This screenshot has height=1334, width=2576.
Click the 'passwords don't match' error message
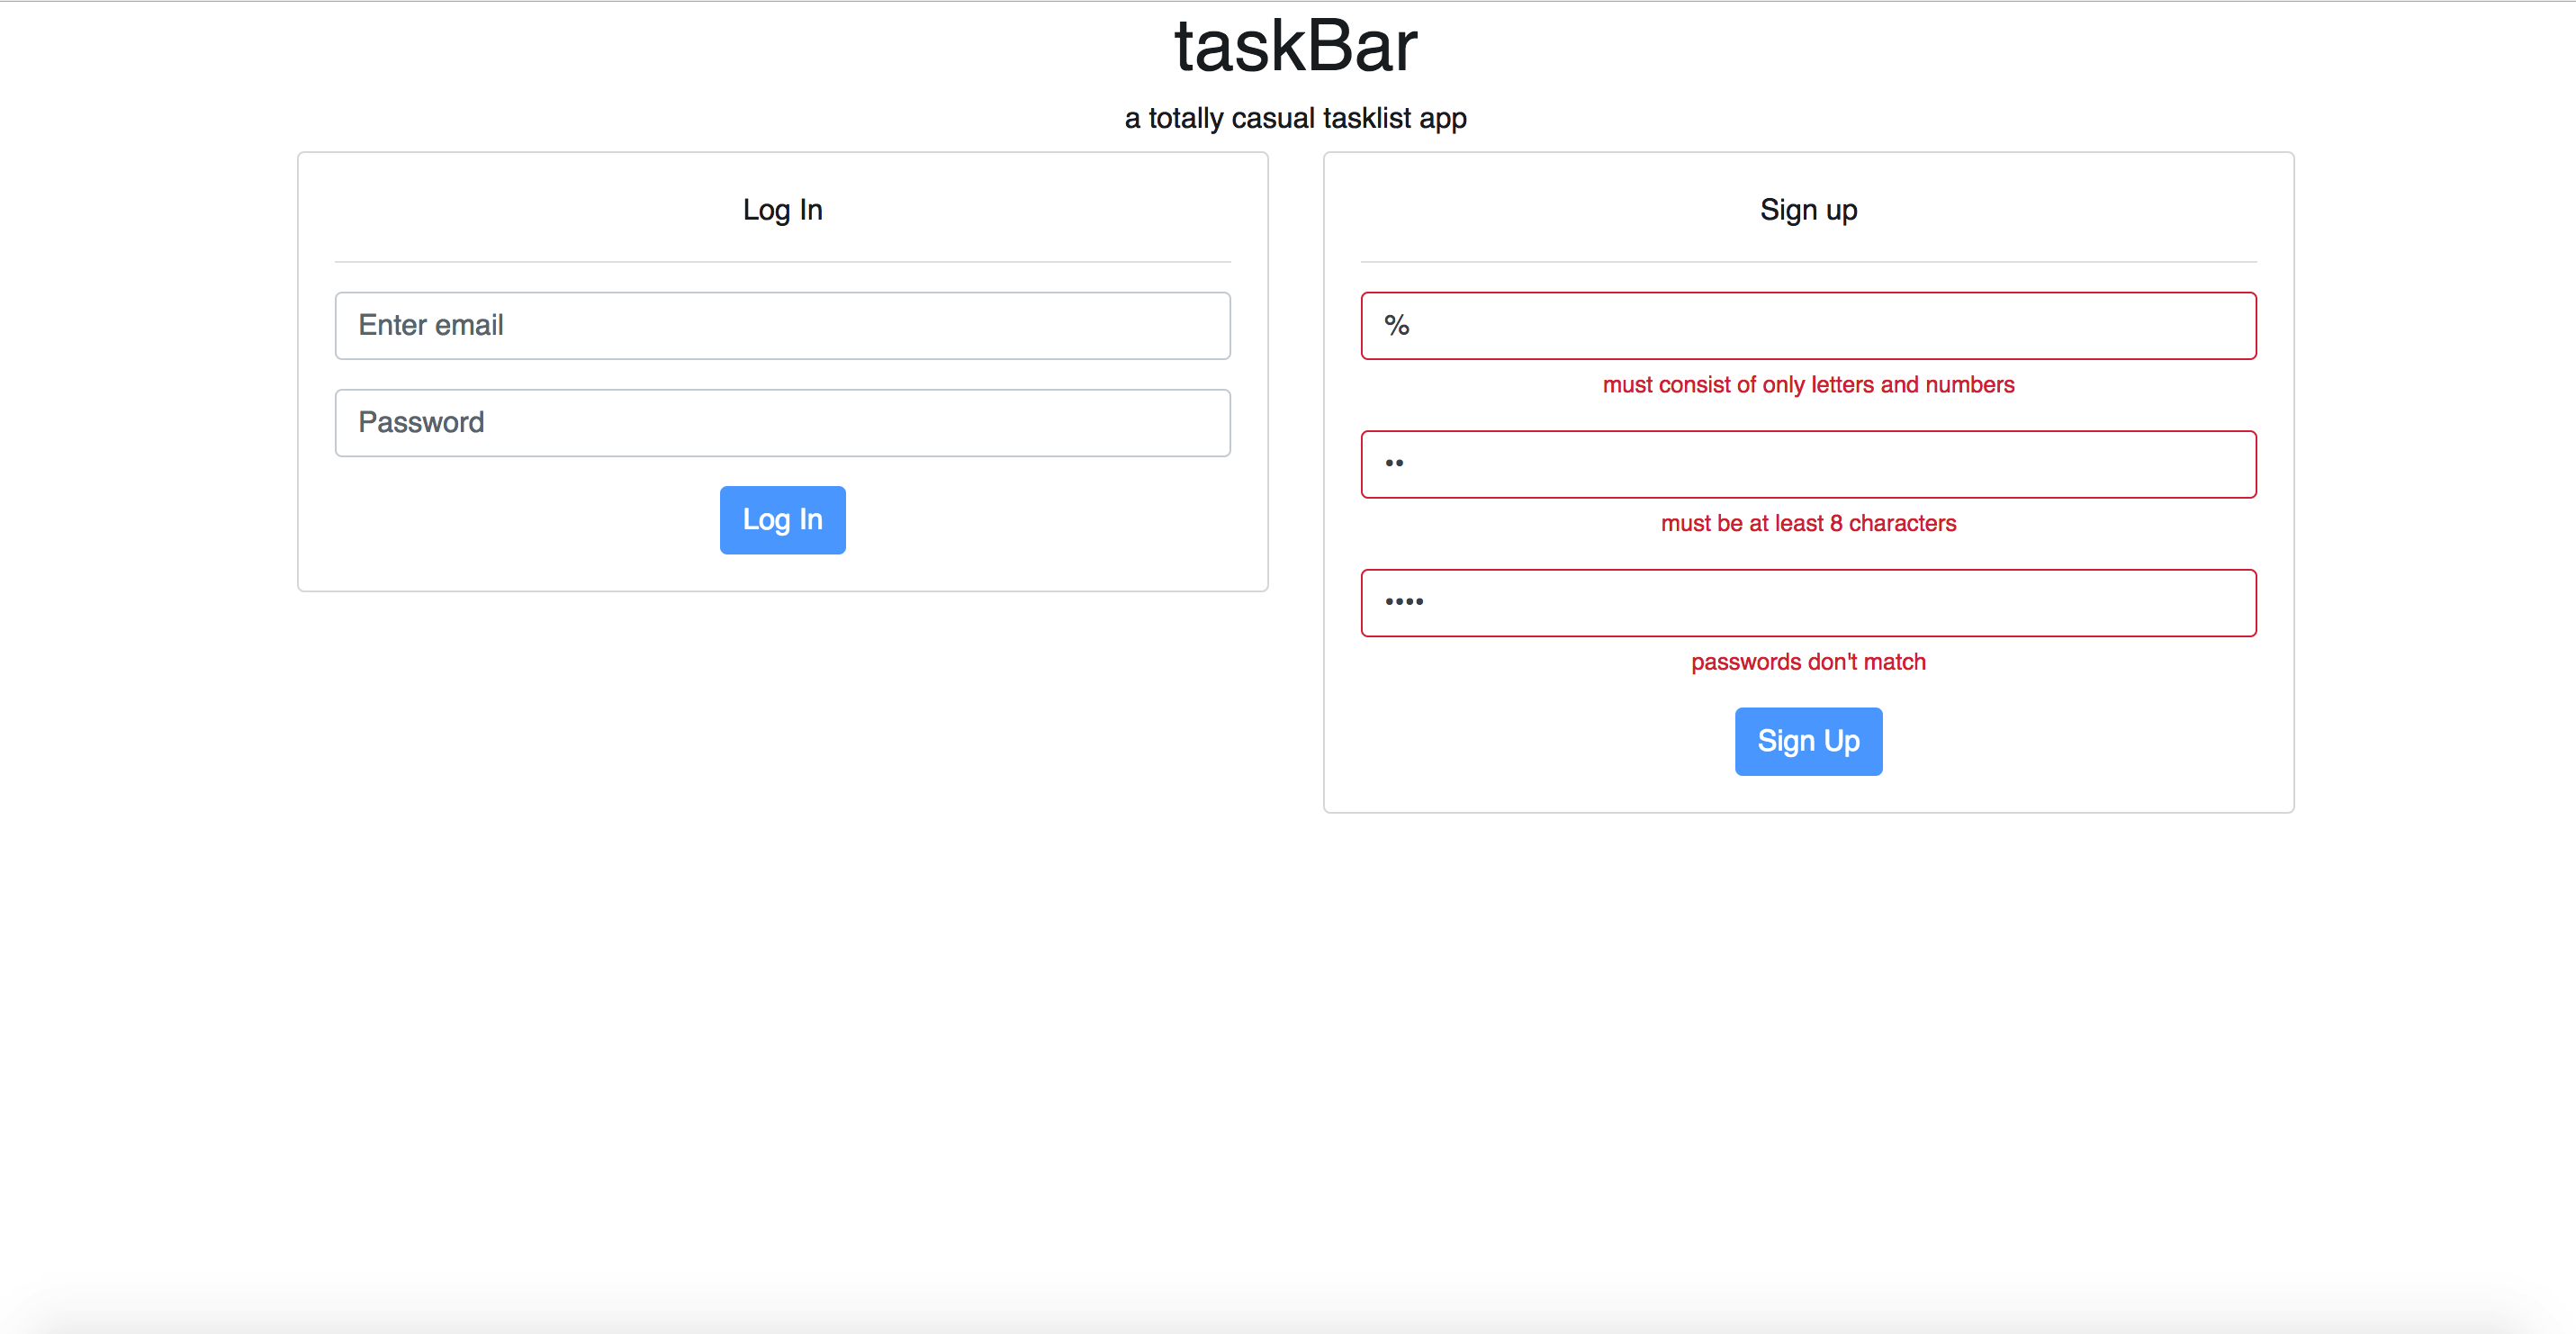1808,662
